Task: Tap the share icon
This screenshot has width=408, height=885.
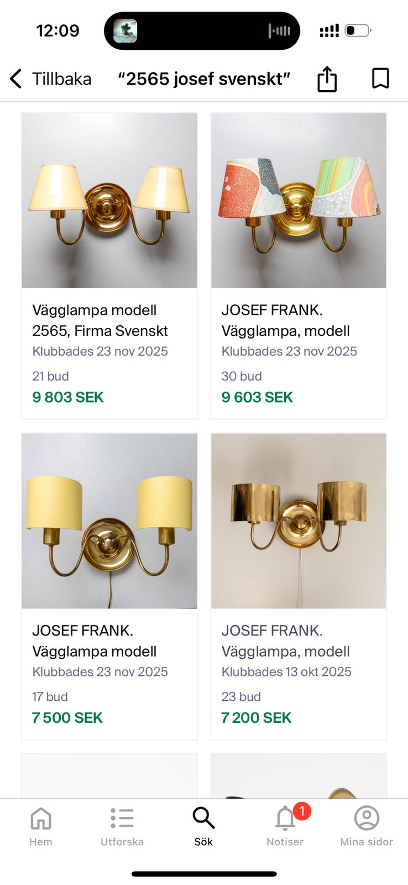Action: coord(327,79)
